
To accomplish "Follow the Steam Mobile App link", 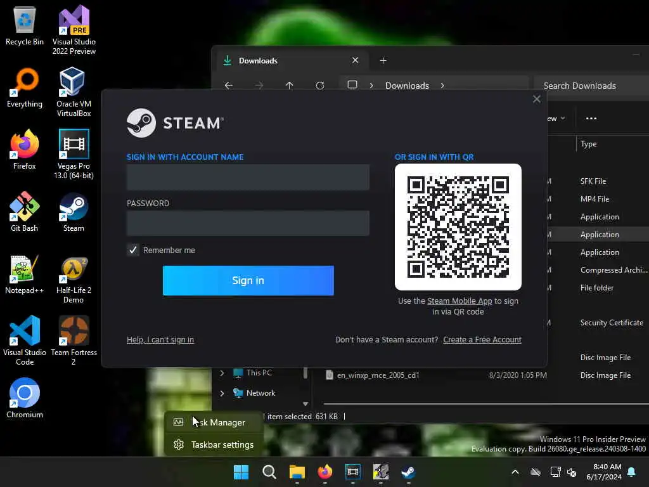I will [x=459, y=301].
